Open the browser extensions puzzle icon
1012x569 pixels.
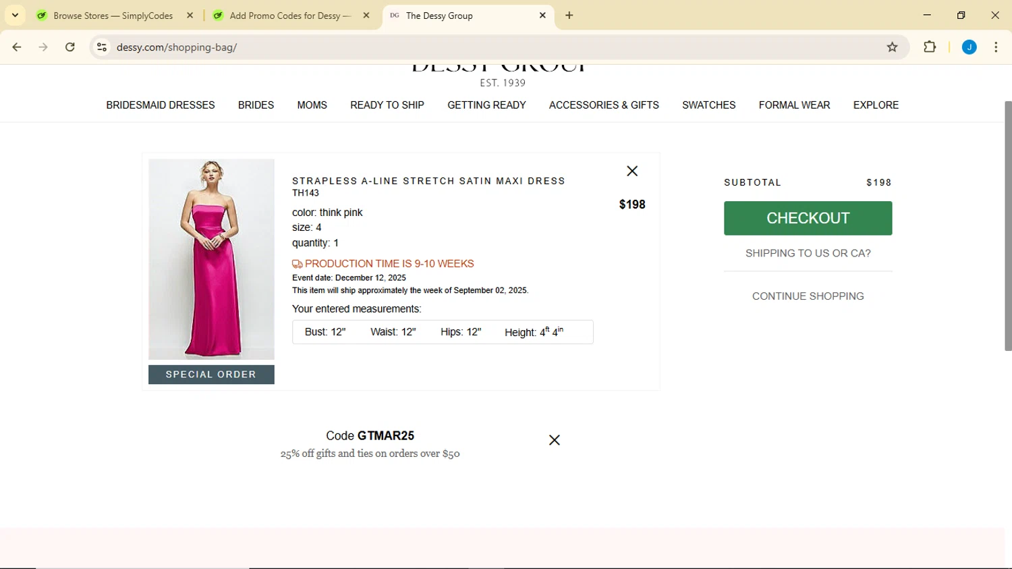[930, 47]
